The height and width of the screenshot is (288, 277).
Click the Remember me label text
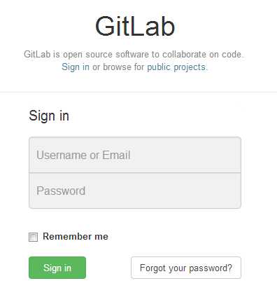pos(76,236)
